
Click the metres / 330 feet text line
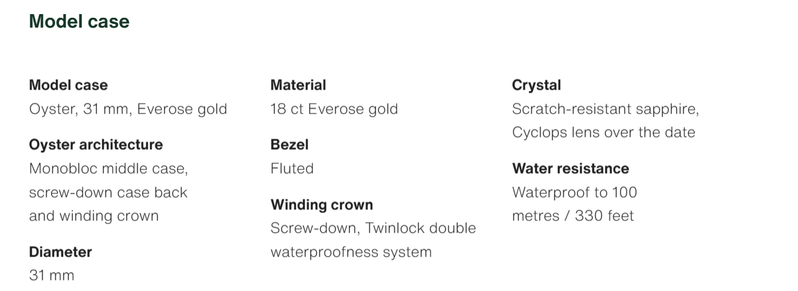click(x=573, y=215)
